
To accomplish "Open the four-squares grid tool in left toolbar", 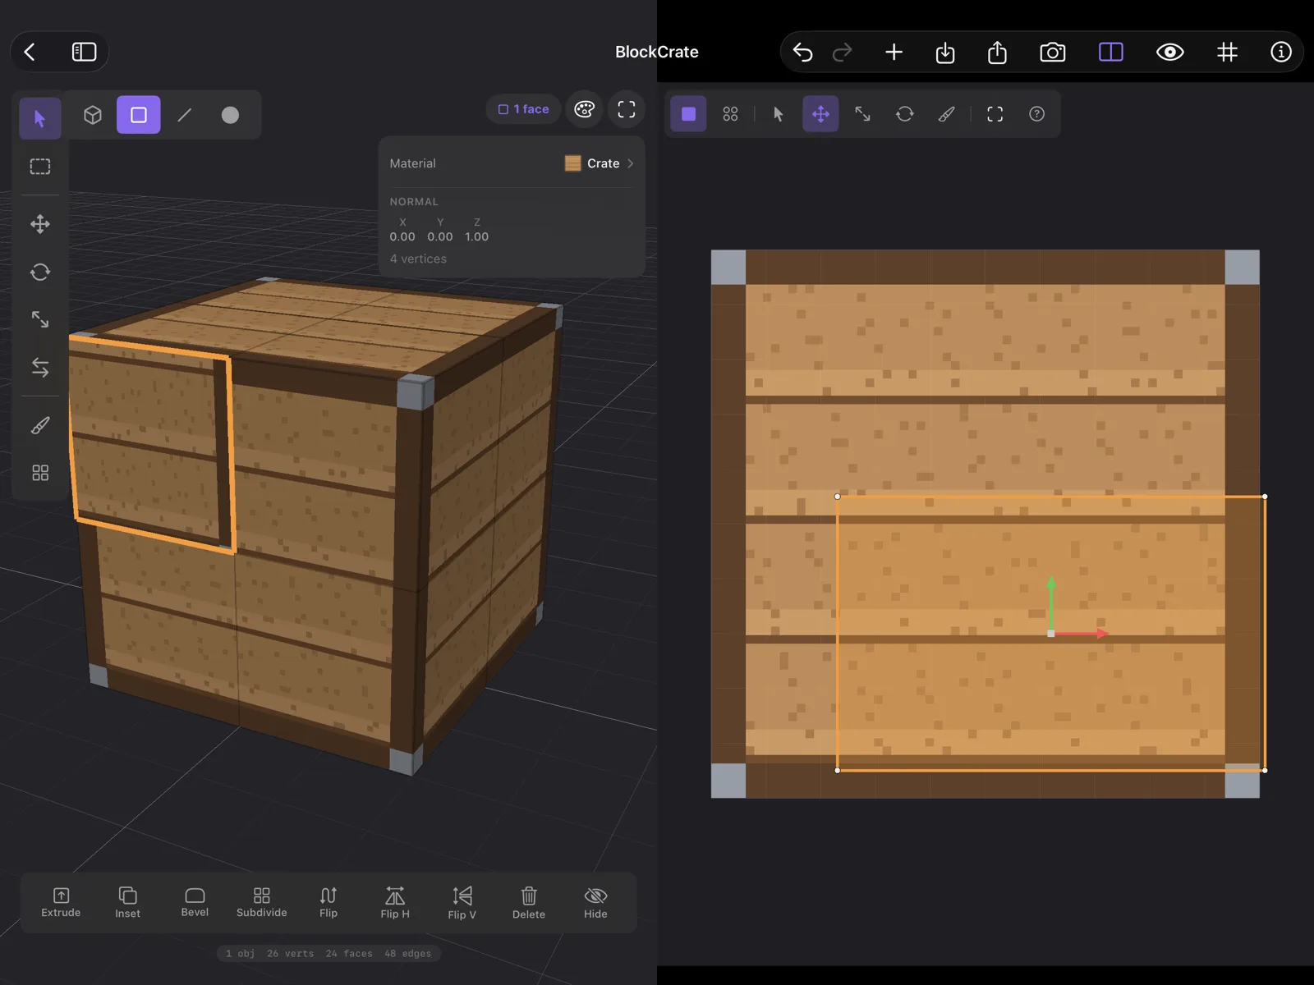I will pos(40,473).
